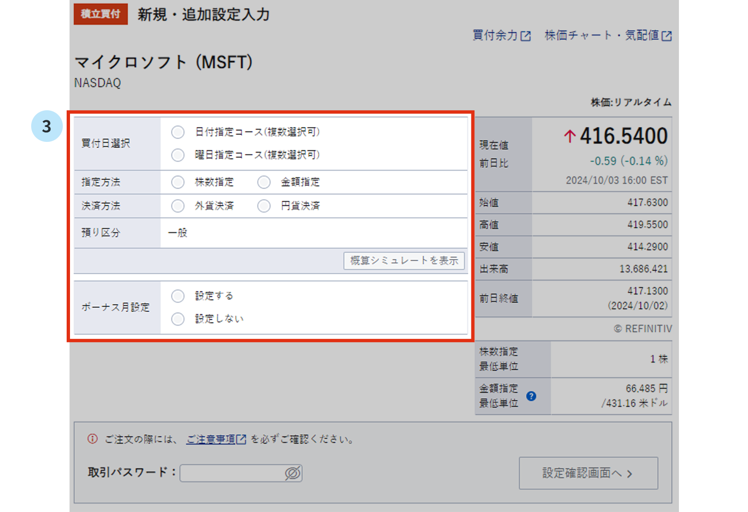Click 出来高 value 13,686,421
Image resolution: width=748 pixels, height=512 pixels.
click(x=643, y=269)
